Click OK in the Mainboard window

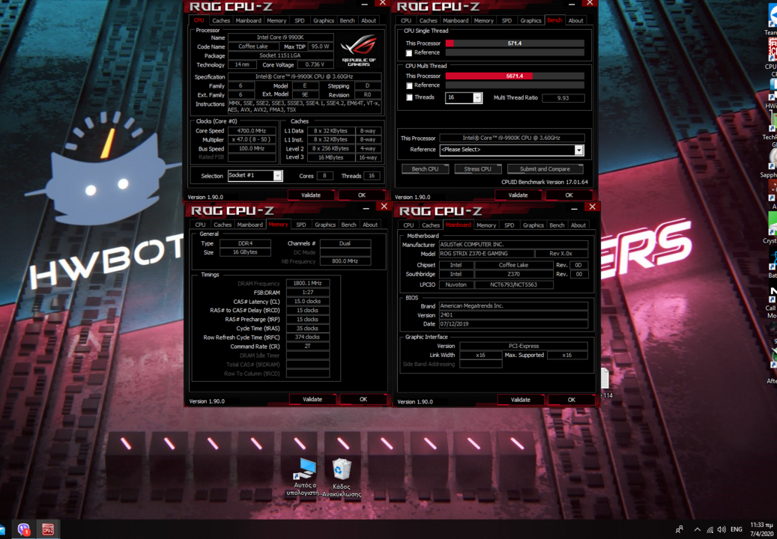[572, 400]
